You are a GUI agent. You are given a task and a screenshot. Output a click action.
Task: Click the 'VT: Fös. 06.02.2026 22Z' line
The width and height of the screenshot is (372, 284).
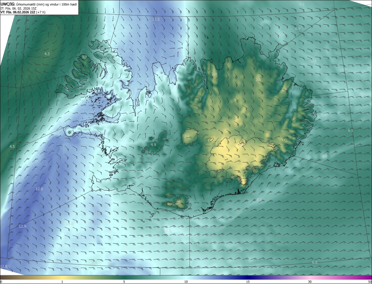(x=23, y=12)
